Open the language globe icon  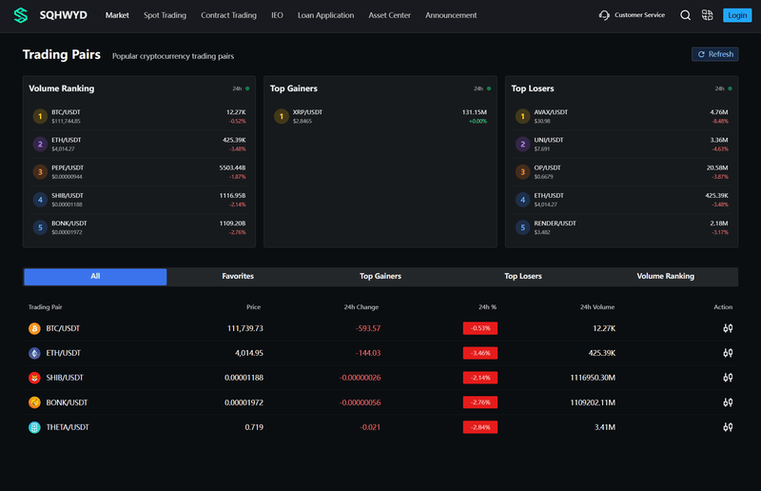(707, 15)
